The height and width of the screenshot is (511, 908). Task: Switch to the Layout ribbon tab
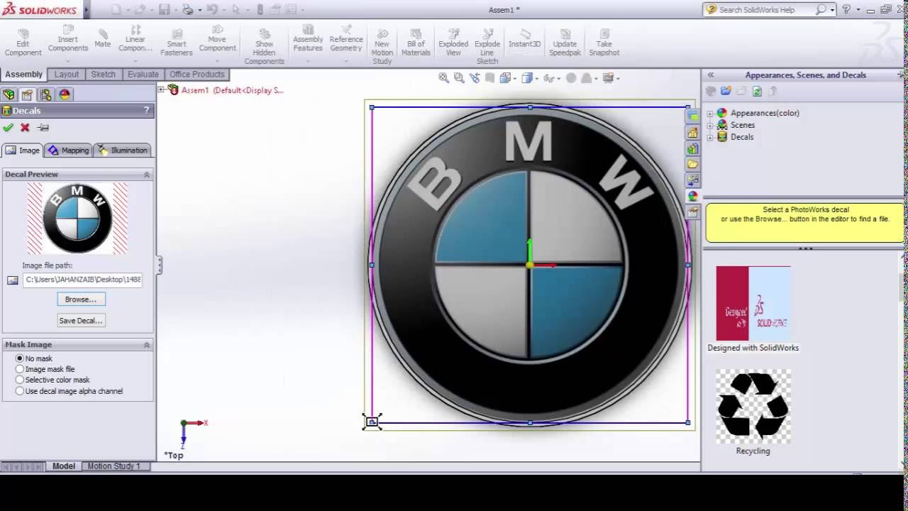(x=67, y=74)
